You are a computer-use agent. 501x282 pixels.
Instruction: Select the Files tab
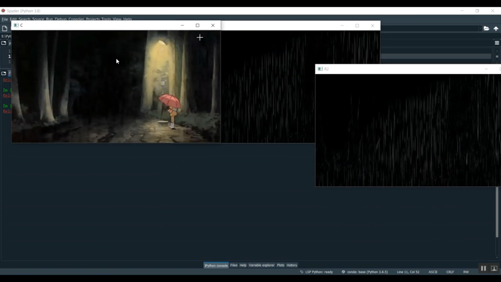[233, 265]
